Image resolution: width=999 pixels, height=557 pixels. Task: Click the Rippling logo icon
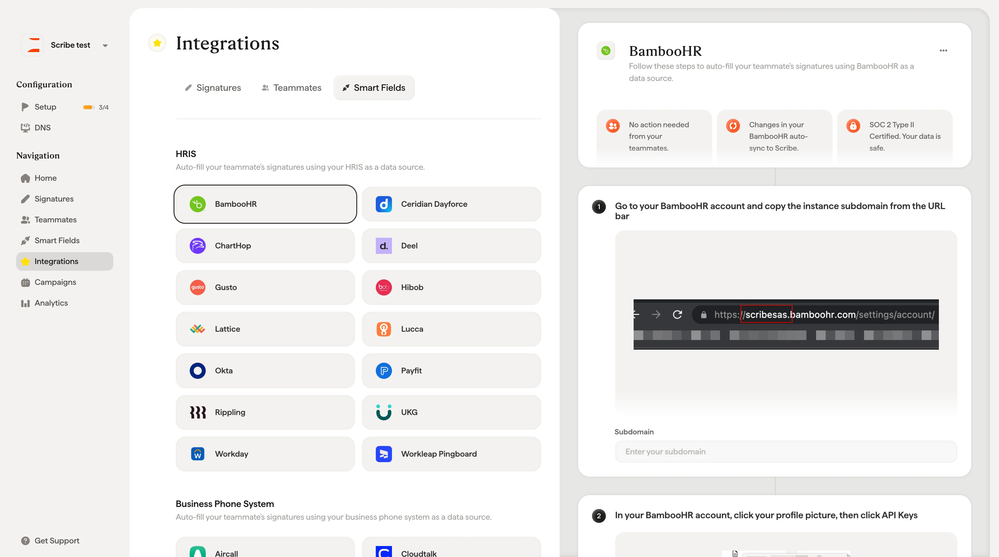tap(197, 412)
